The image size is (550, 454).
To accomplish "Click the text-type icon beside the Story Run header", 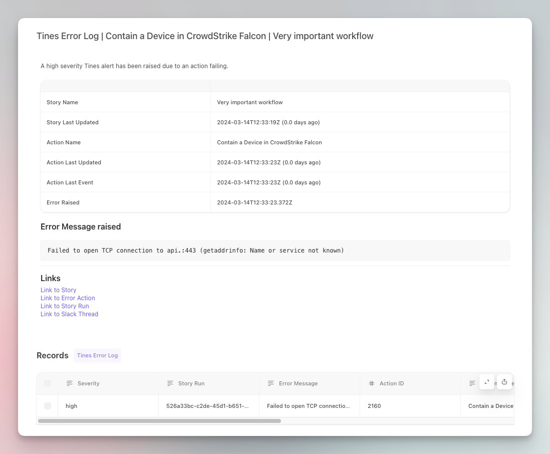I will (170, 383).
